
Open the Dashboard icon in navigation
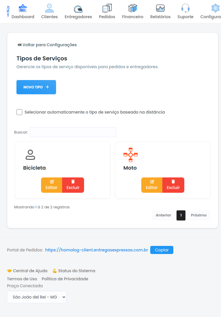coord(23,8)
